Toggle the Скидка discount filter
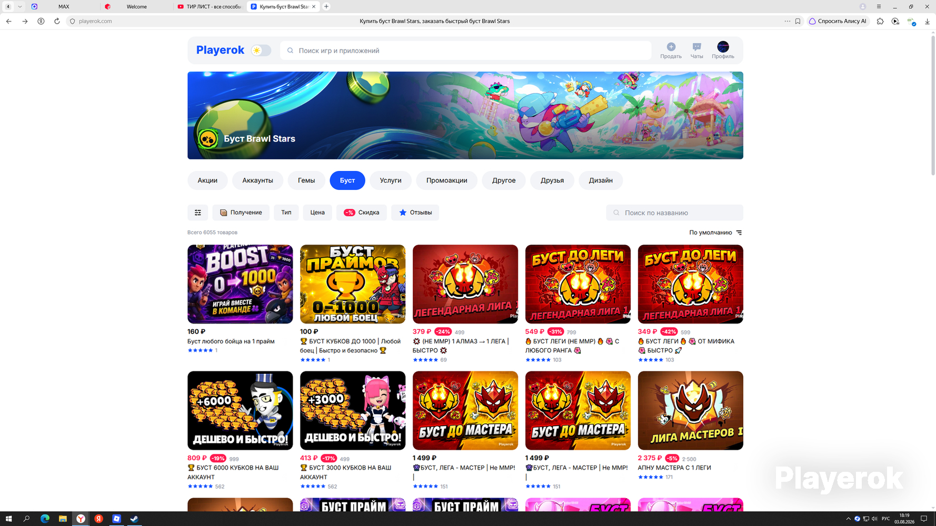Image resolution: width=936 pixels, height=526 pixels. pos(362,213)
